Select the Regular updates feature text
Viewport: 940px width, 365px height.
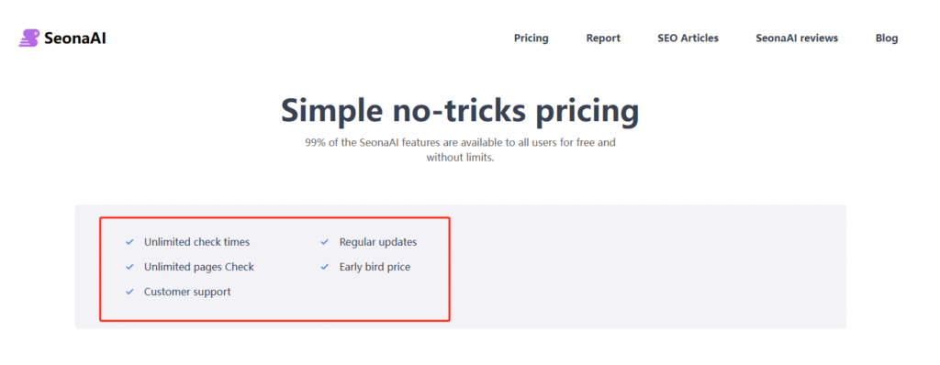377,242
